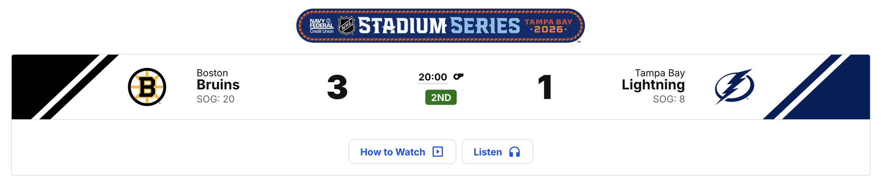
Task: Click the 20:00 game clock
Action: (433, 77)
